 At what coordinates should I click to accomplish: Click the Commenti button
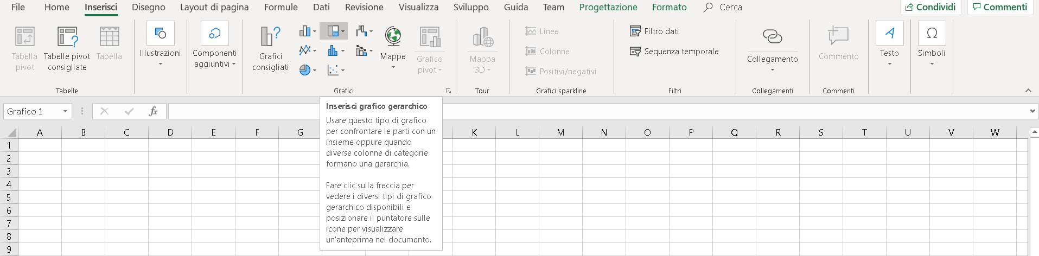tap(1000, 7)
